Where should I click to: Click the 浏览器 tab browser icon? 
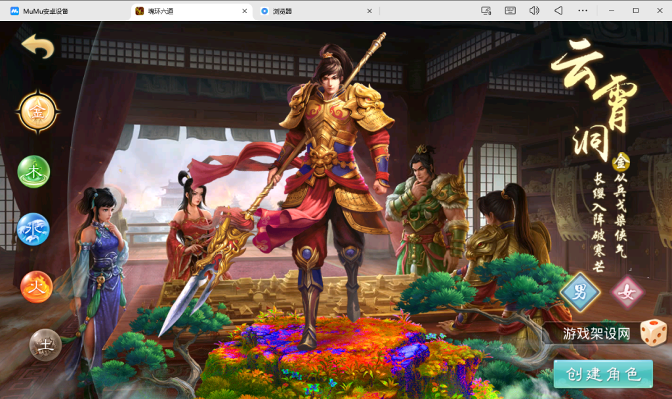(264, 11)
